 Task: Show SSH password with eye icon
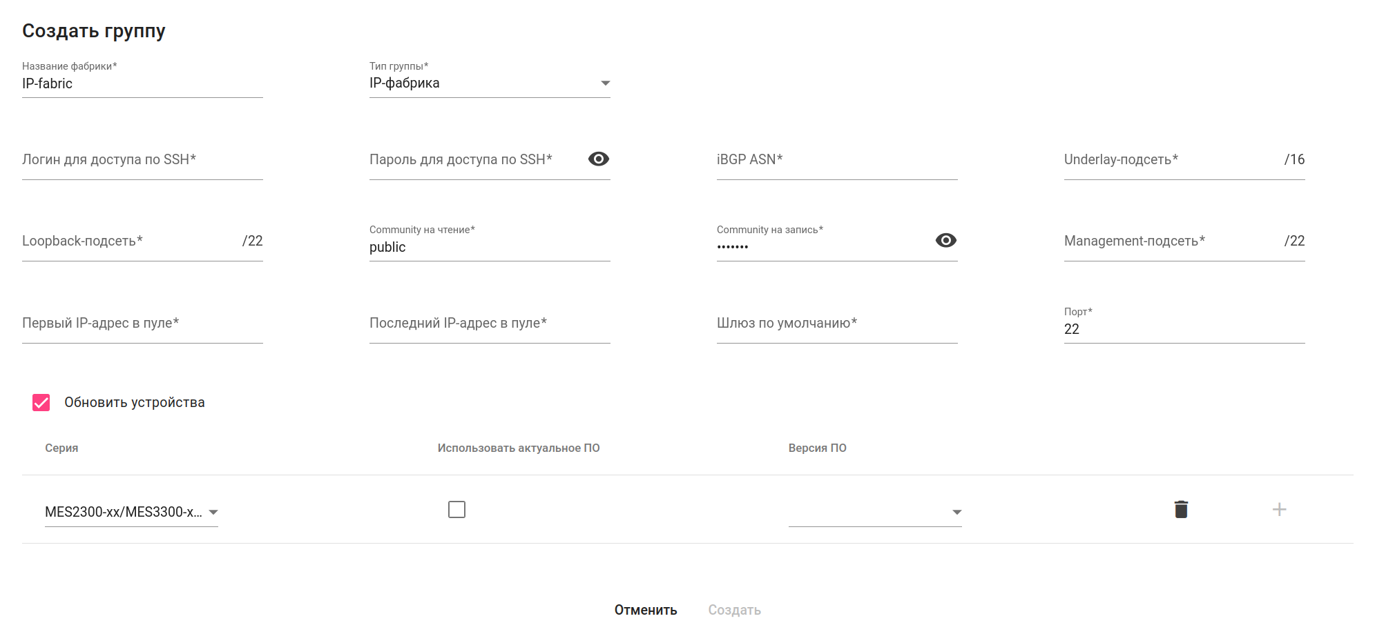598,159
